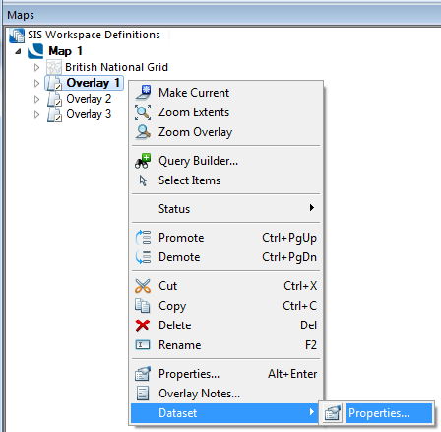Click the Demote arrow icon
Image resolution: width=441 pixels, height=432 pixels.
point(143,257)
